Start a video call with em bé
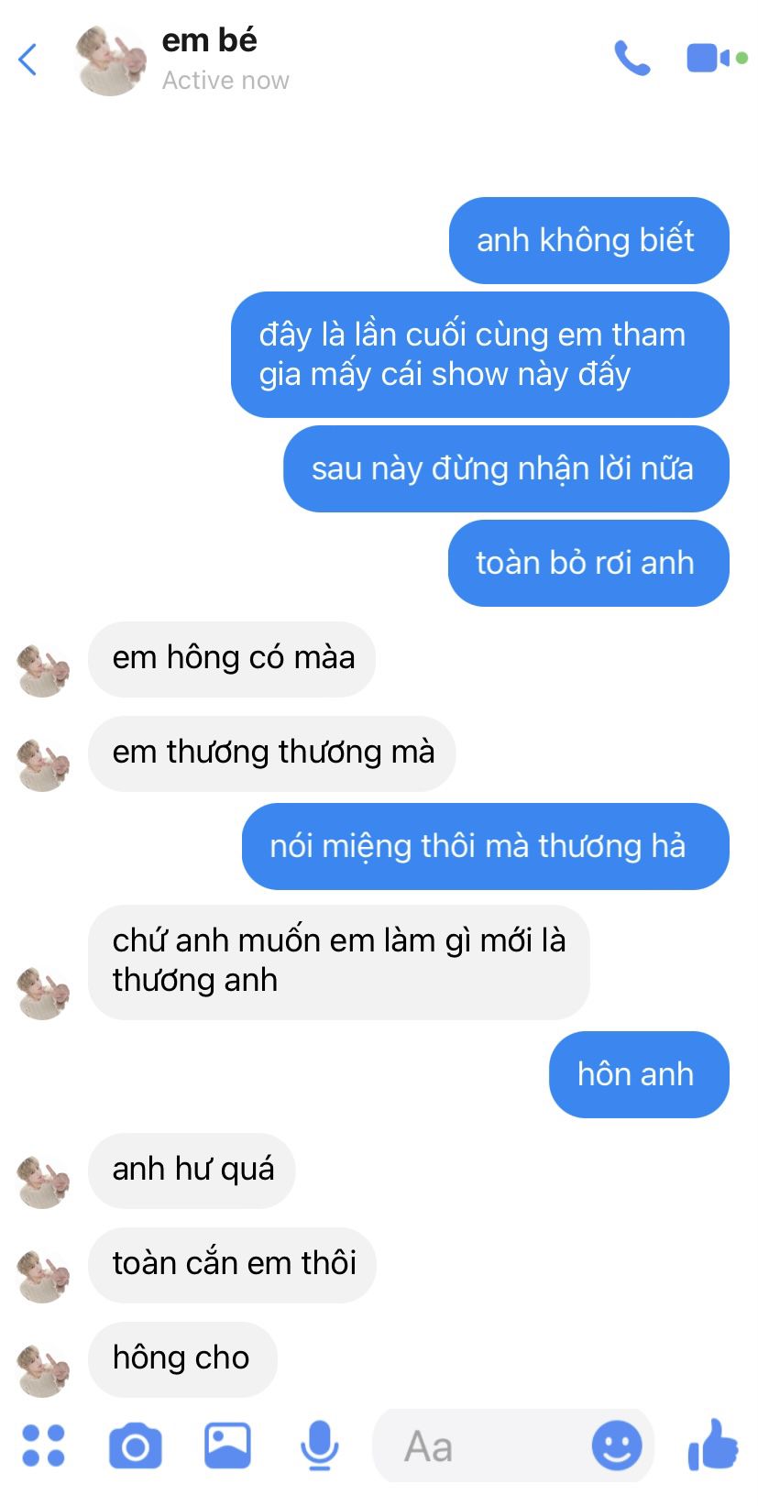Image resolution: width=758 pixels, height=1506 pixels. coord(716,59)
